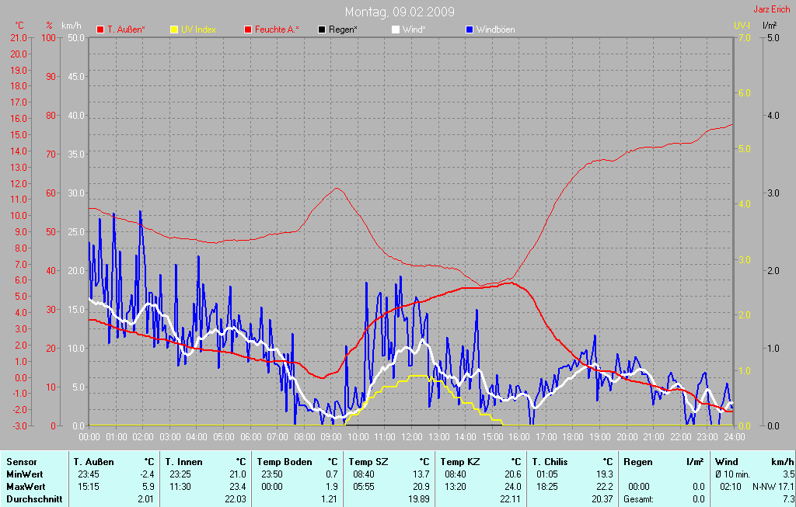Click the white Wind legend swatch
The height and width of the screenshot is (507, 796).
pos(396,30)
